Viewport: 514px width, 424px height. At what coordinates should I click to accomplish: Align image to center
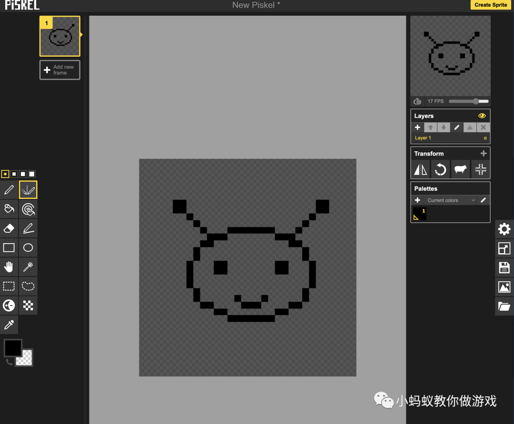[x=481, y=169]
